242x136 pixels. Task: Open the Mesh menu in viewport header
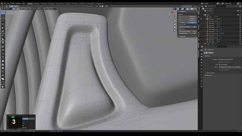(x=34, y=9)
